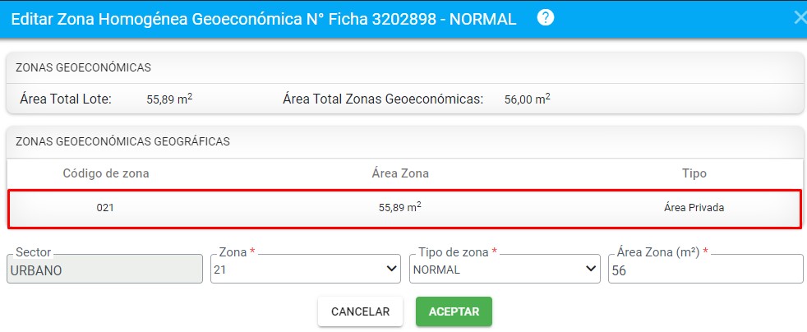Click the 55,89 m² area cell in row

[x=400, y=207]
